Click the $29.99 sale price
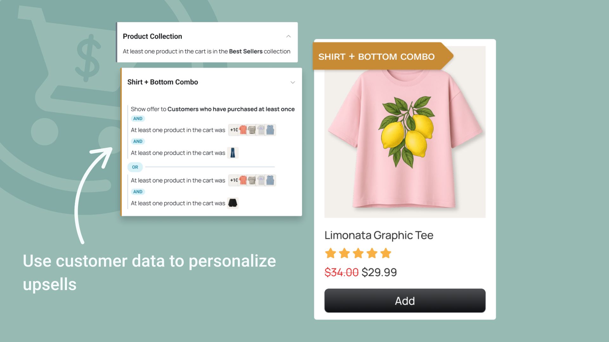The image size is (609, 342). (x=379, y=272)
